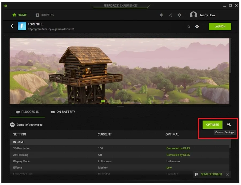The width and height of the screenshot is (241, 185).
Task: Select the last screenshot indicator
Action: coord(138,101)
